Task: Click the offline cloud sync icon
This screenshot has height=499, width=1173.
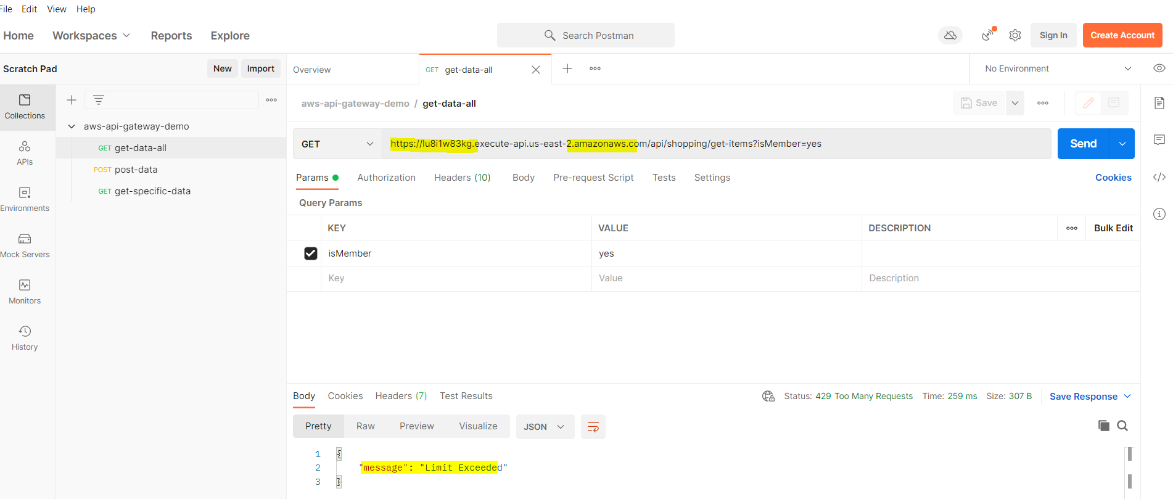Action: pyautogui.click(x=950, y=35)
